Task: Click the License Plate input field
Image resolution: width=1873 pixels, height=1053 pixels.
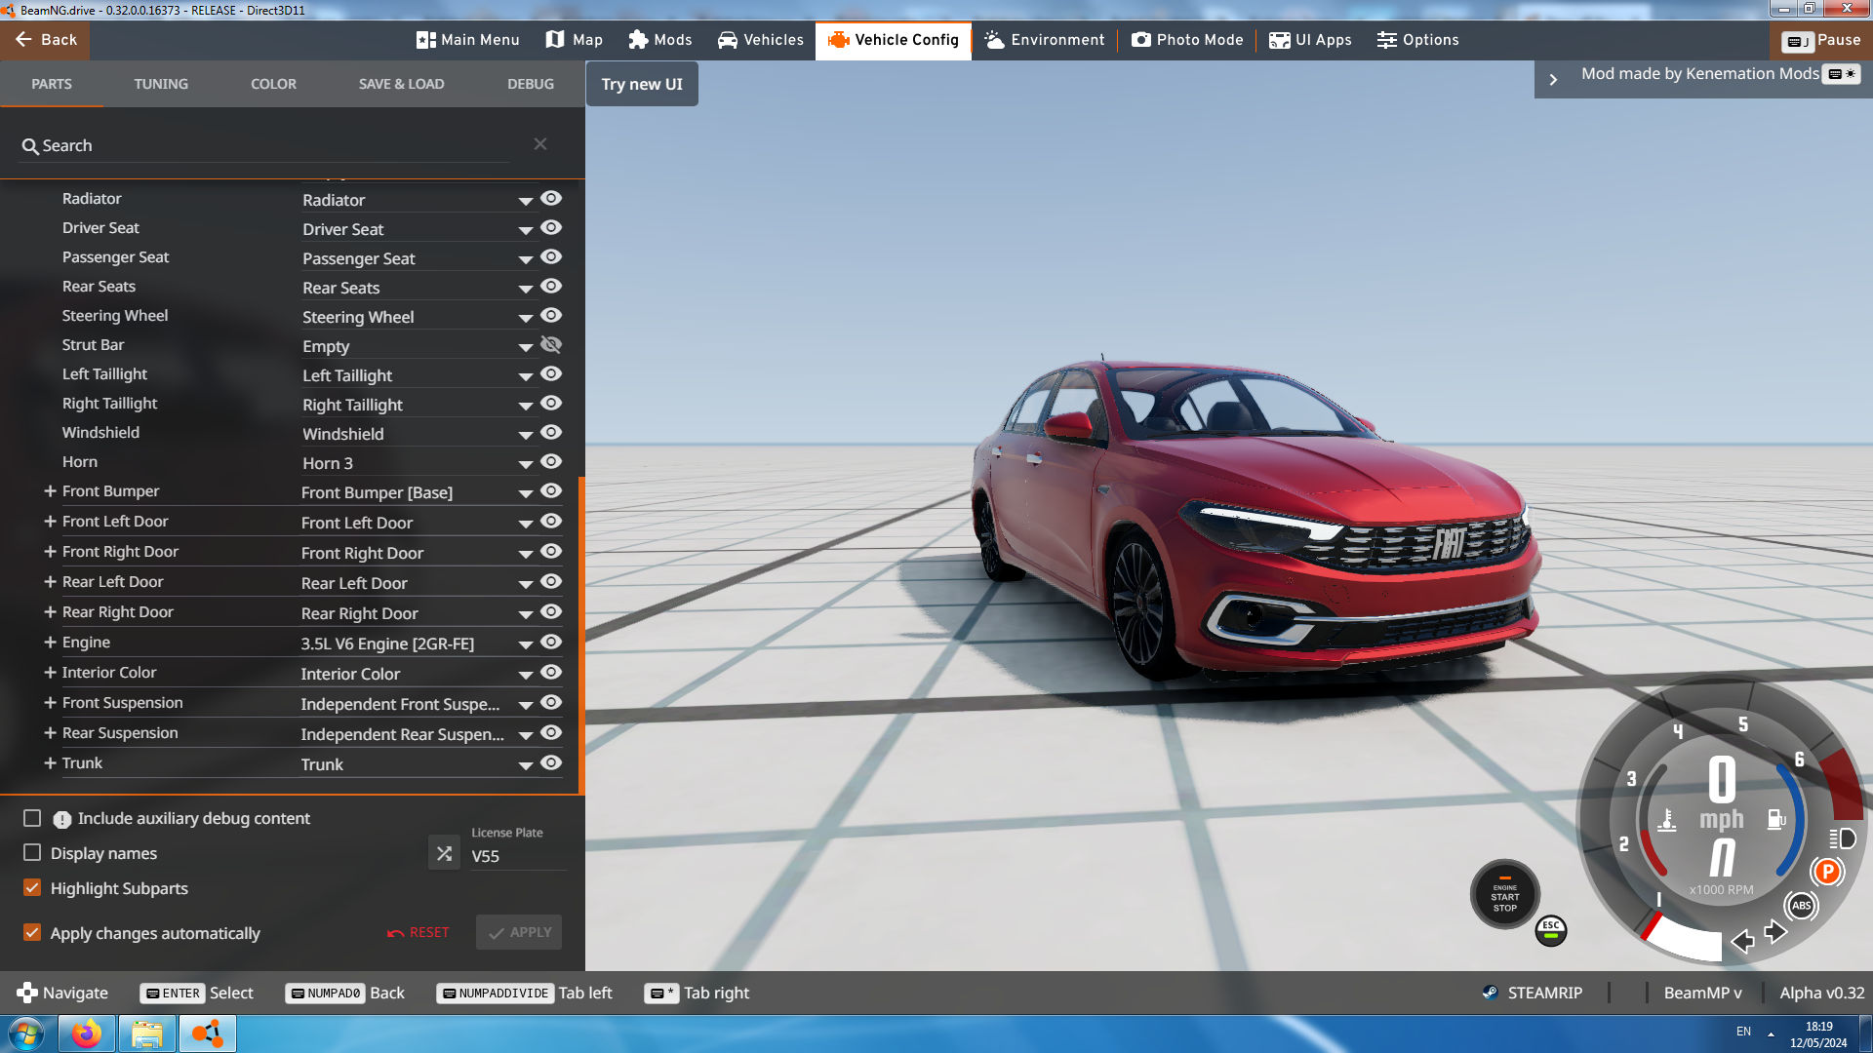Action: pos(518,856)
